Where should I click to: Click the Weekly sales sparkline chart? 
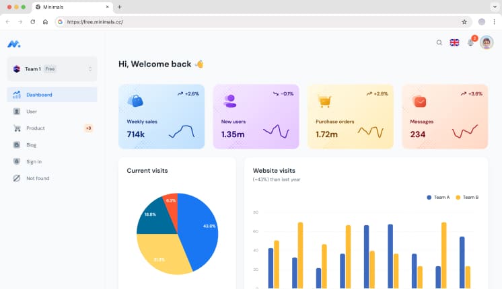coord(182,131)
